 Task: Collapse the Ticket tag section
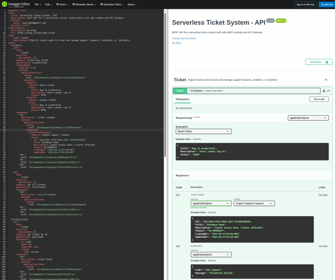[x=326, y=80]
